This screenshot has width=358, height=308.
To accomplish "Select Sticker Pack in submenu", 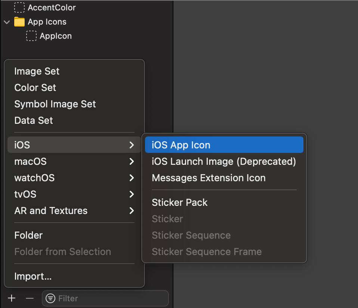I will (224, 202).
